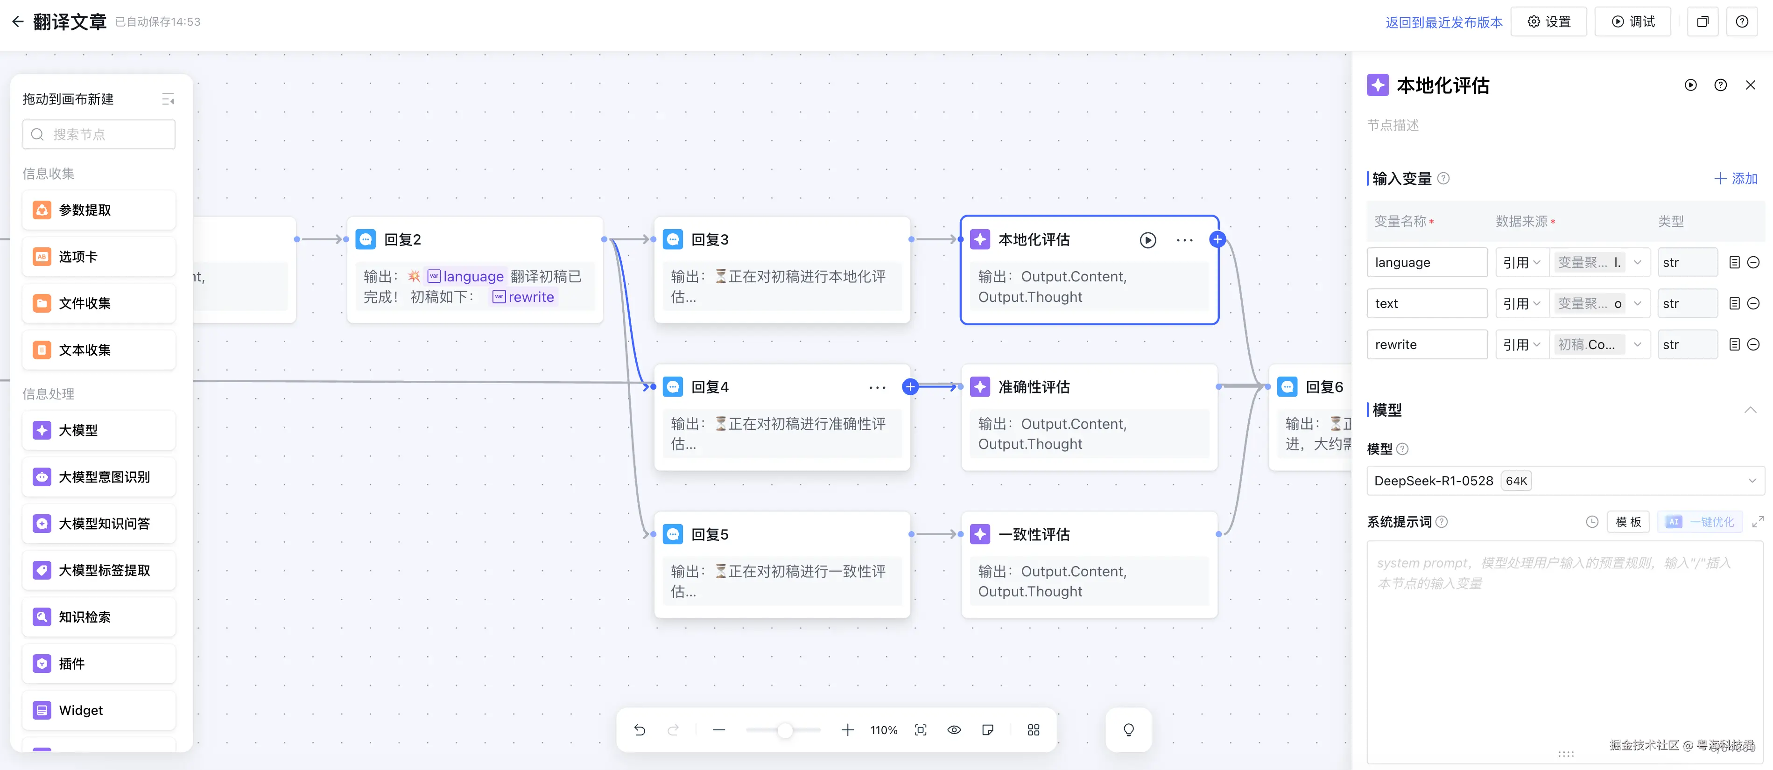
Task: Toggle the eye preview icon in bottom toolbar
Action: point(954,730)
